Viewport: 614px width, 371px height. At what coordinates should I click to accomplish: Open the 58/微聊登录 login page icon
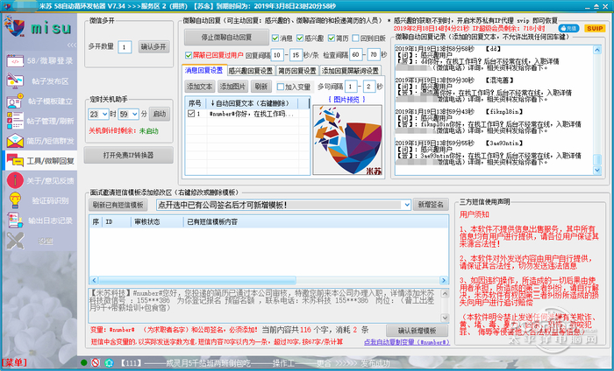point(15,61)
